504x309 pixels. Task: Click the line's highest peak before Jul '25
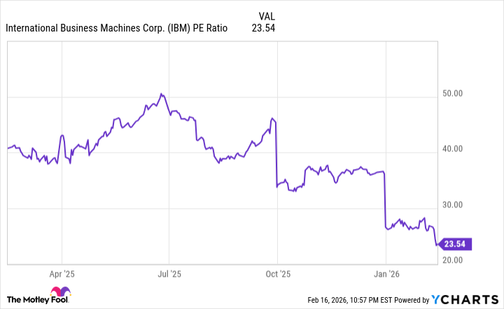tap(160, 94)
